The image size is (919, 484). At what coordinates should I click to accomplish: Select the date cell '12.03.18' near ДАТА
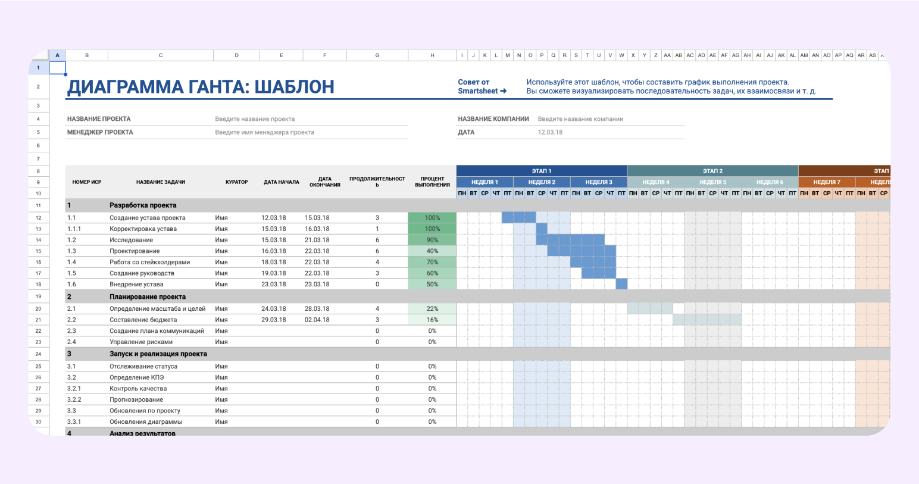(x=550, y=132)
